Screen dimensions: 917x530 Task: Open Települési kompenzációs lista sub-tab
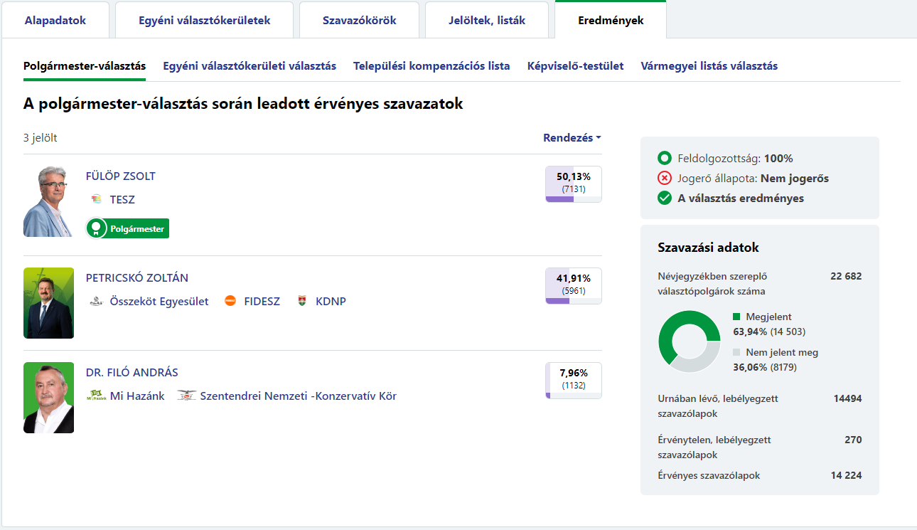click(431, 66)
